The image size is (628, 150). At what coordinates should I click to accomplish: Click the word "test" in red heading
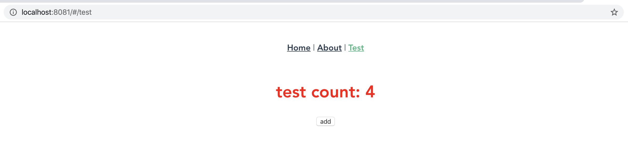[291, 92]
